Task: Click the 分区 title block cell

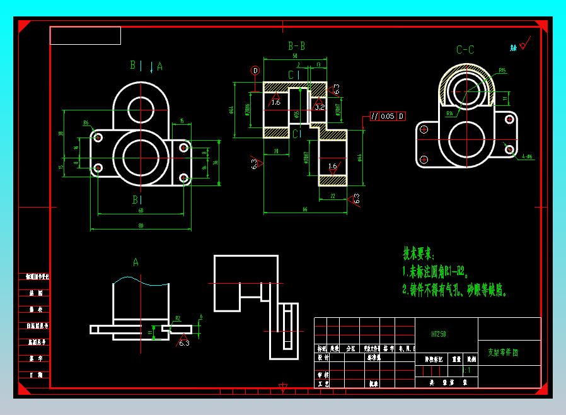Action: click(350, 349)
